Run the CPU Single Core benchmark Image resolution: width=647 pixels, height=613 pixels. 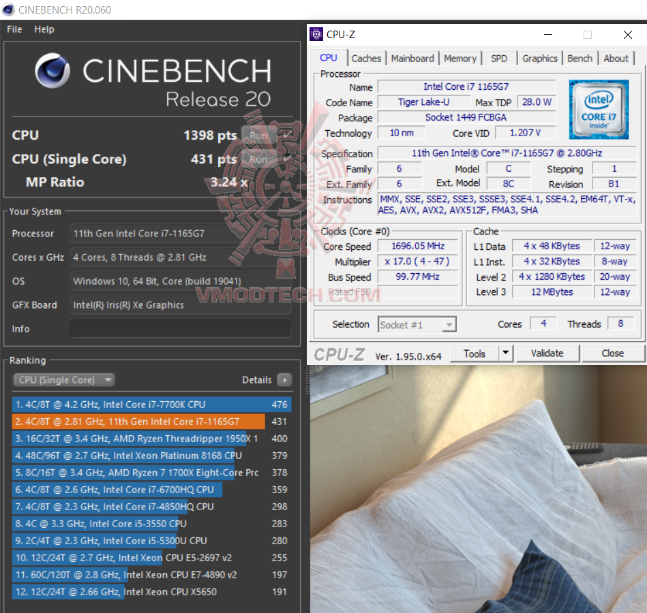(258, 159)
